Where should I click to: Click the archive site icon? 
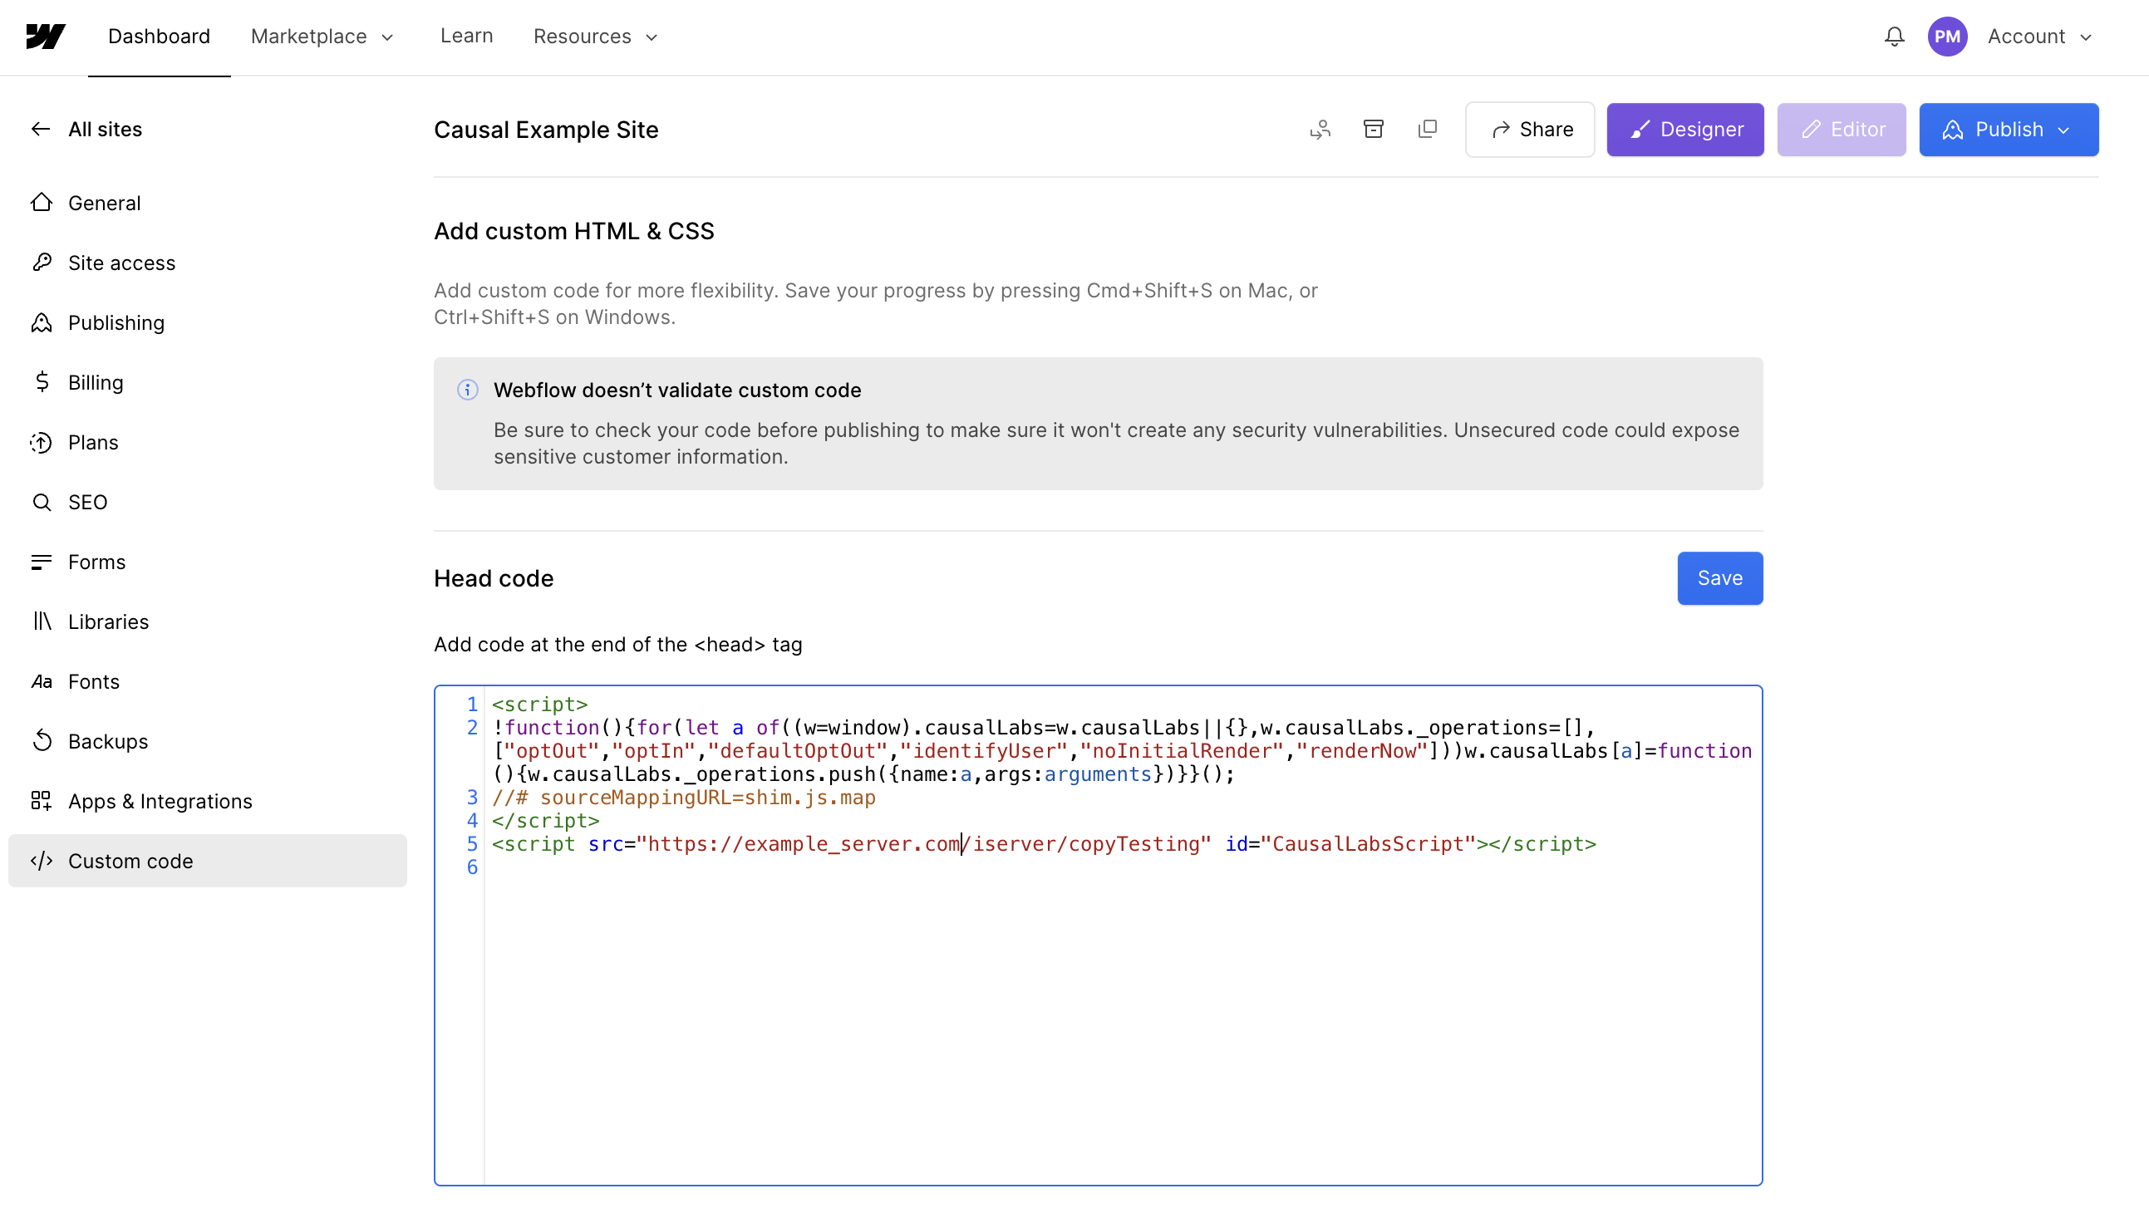[x=1373, y=130]
